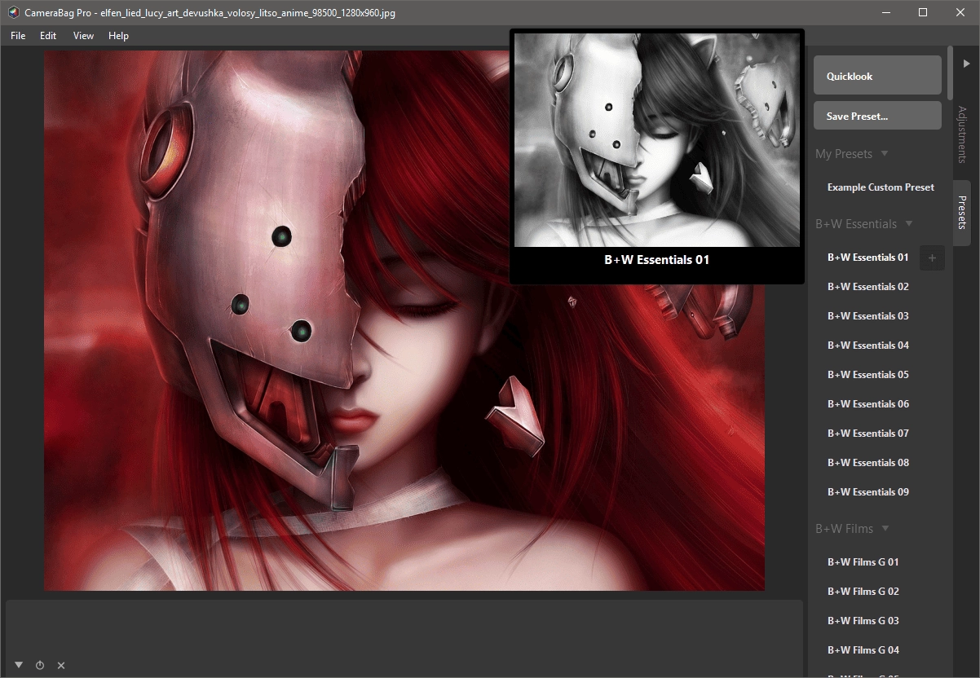The width and height of the screenshot is (980, 678).
Task: Add B+W Essentials 01 with the plus button
Action: pyautogui.click(x=932, y=258)
